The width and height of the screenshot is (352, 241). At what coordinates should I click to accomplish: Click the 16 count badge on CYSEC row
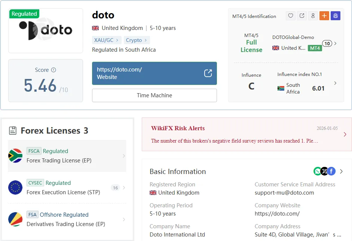coord(115,188)
